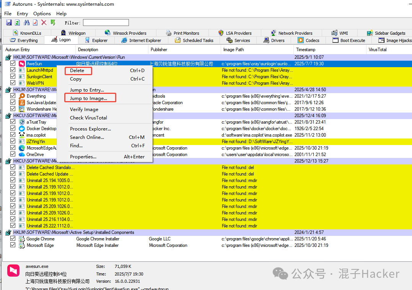Toggle the aTrustTray entry checkbox
The image size is (412, 290).
pos(13,122)
